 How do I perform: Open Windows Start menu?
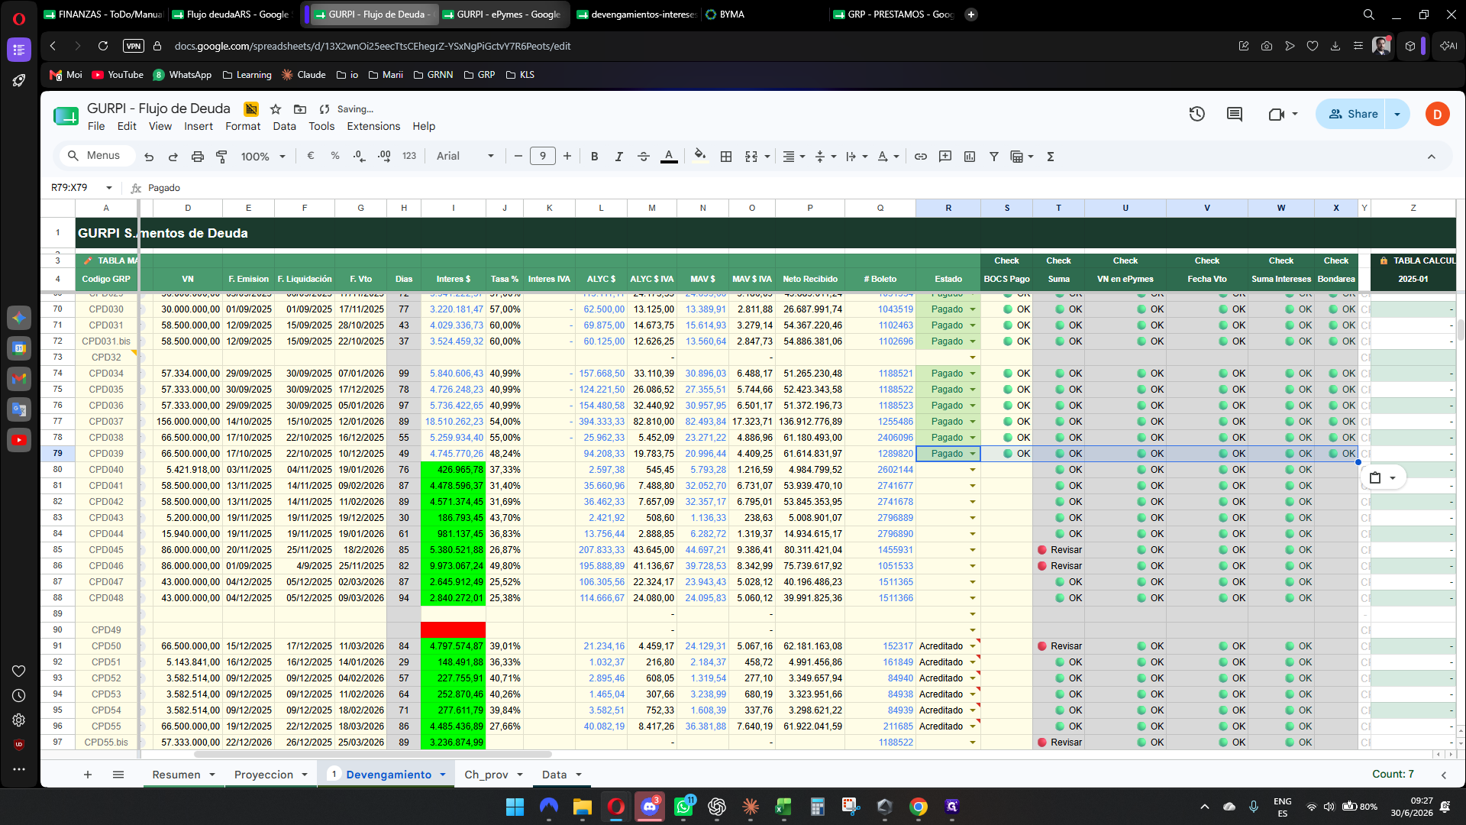[515, 807]
